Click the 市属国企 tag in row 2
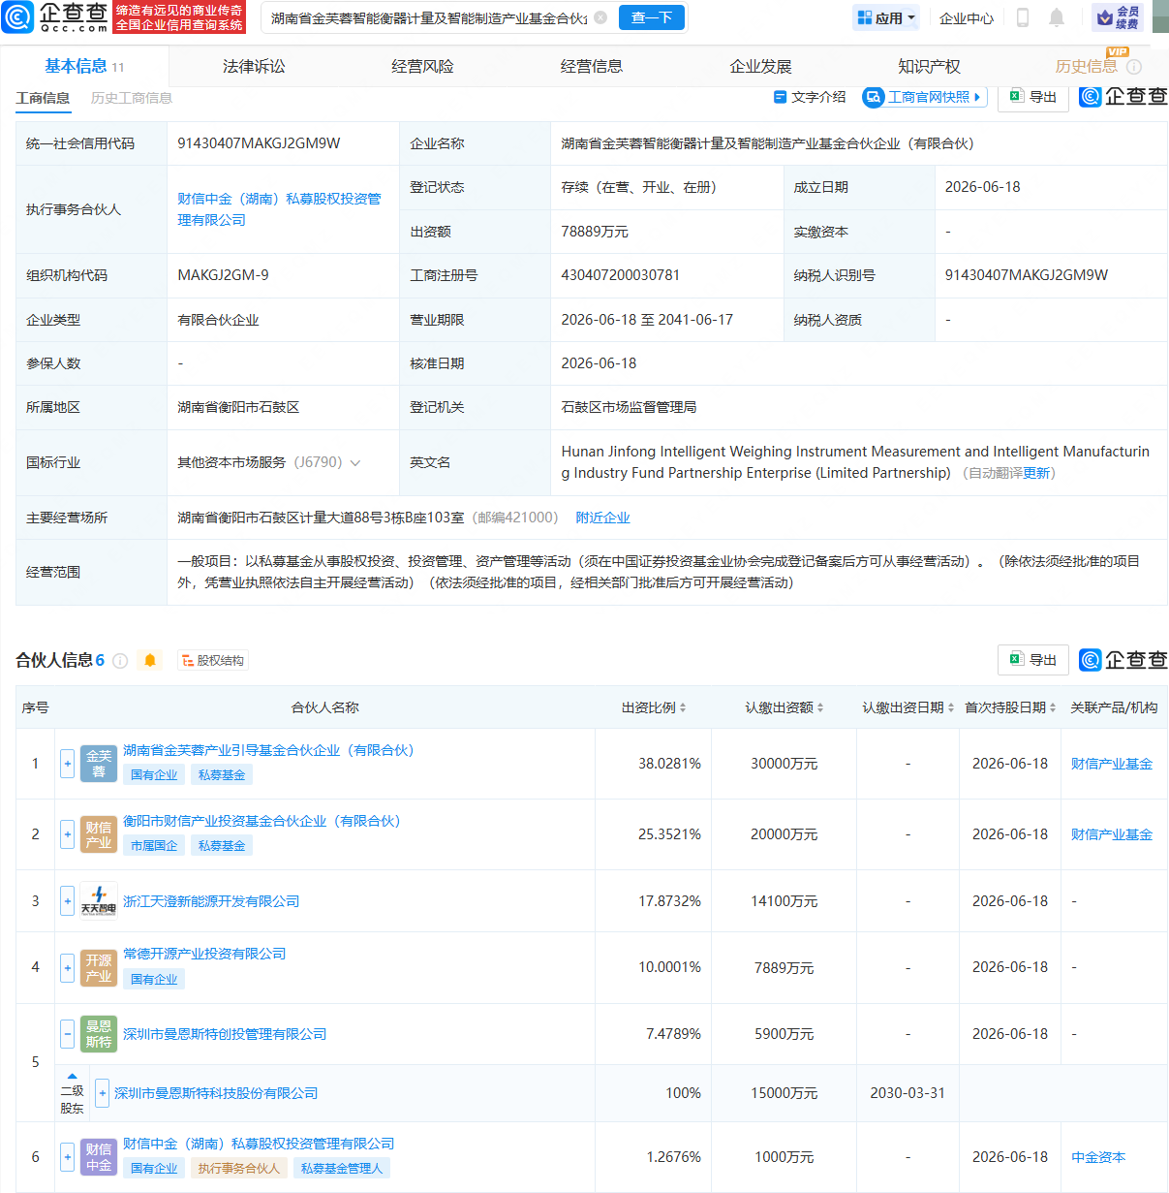Image resolution: width=1169 pixels, height=1193 pixels. 154,846
